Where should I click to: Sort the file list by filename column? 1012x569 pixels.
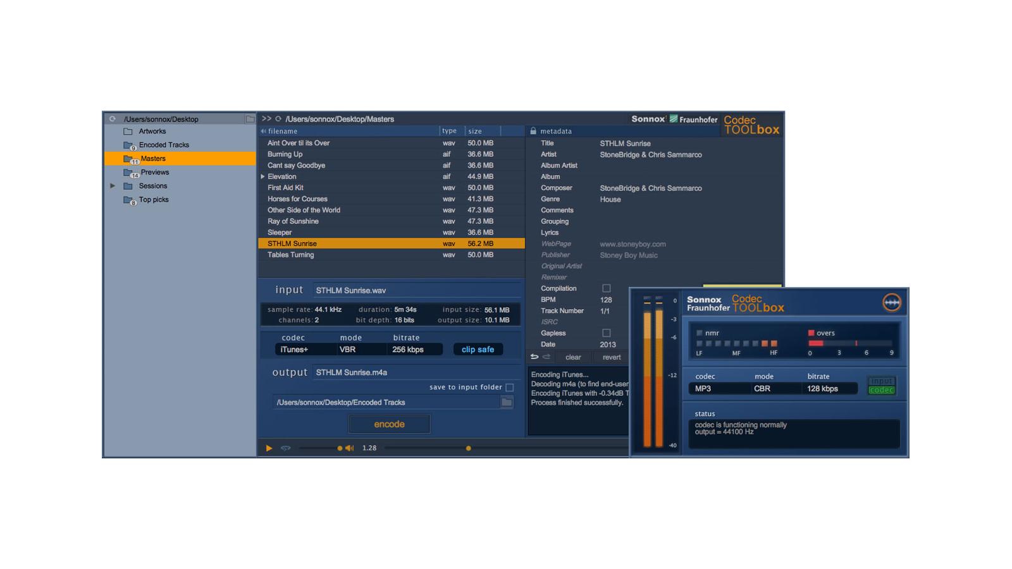pyautogui.click(x=349, y=131)
